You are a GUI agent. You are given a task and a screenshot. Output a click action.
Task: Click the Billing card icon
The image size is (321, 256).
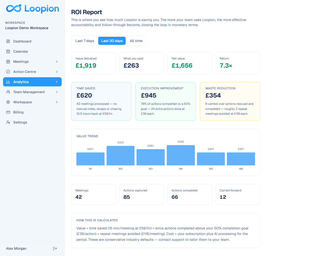[x=8, y=112]
